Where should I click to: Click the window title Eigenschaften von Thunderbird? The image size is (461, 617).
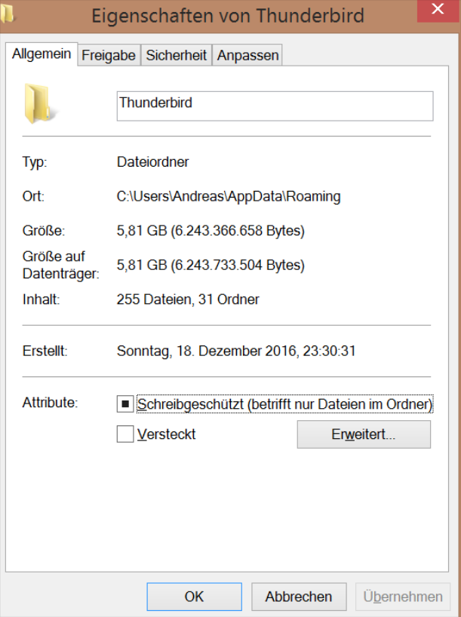[x=227, y=15]
